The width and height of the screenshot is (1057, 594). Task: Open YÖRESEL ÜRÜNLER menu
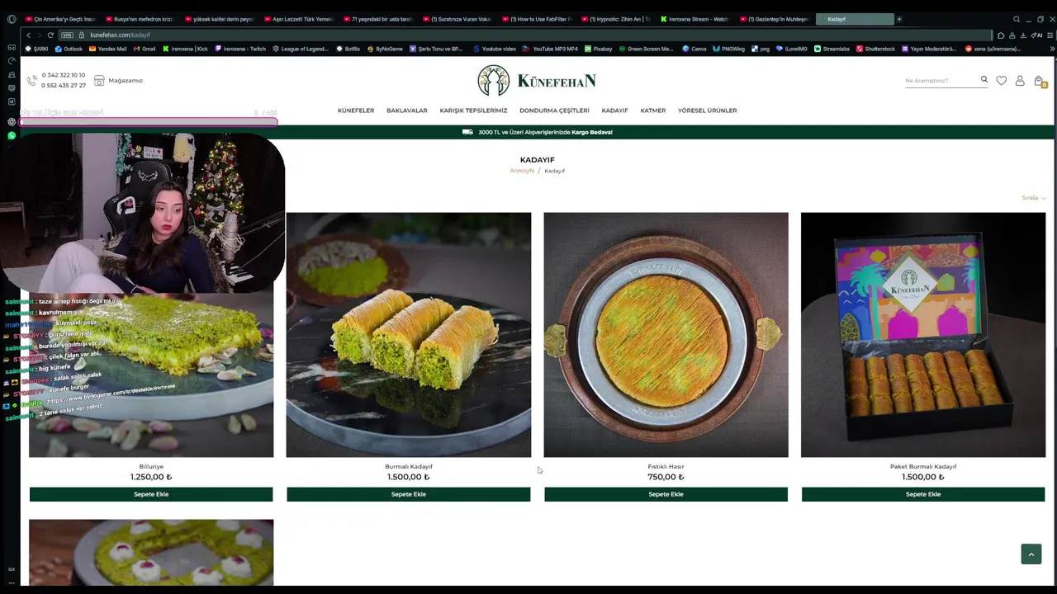(707, 111)
